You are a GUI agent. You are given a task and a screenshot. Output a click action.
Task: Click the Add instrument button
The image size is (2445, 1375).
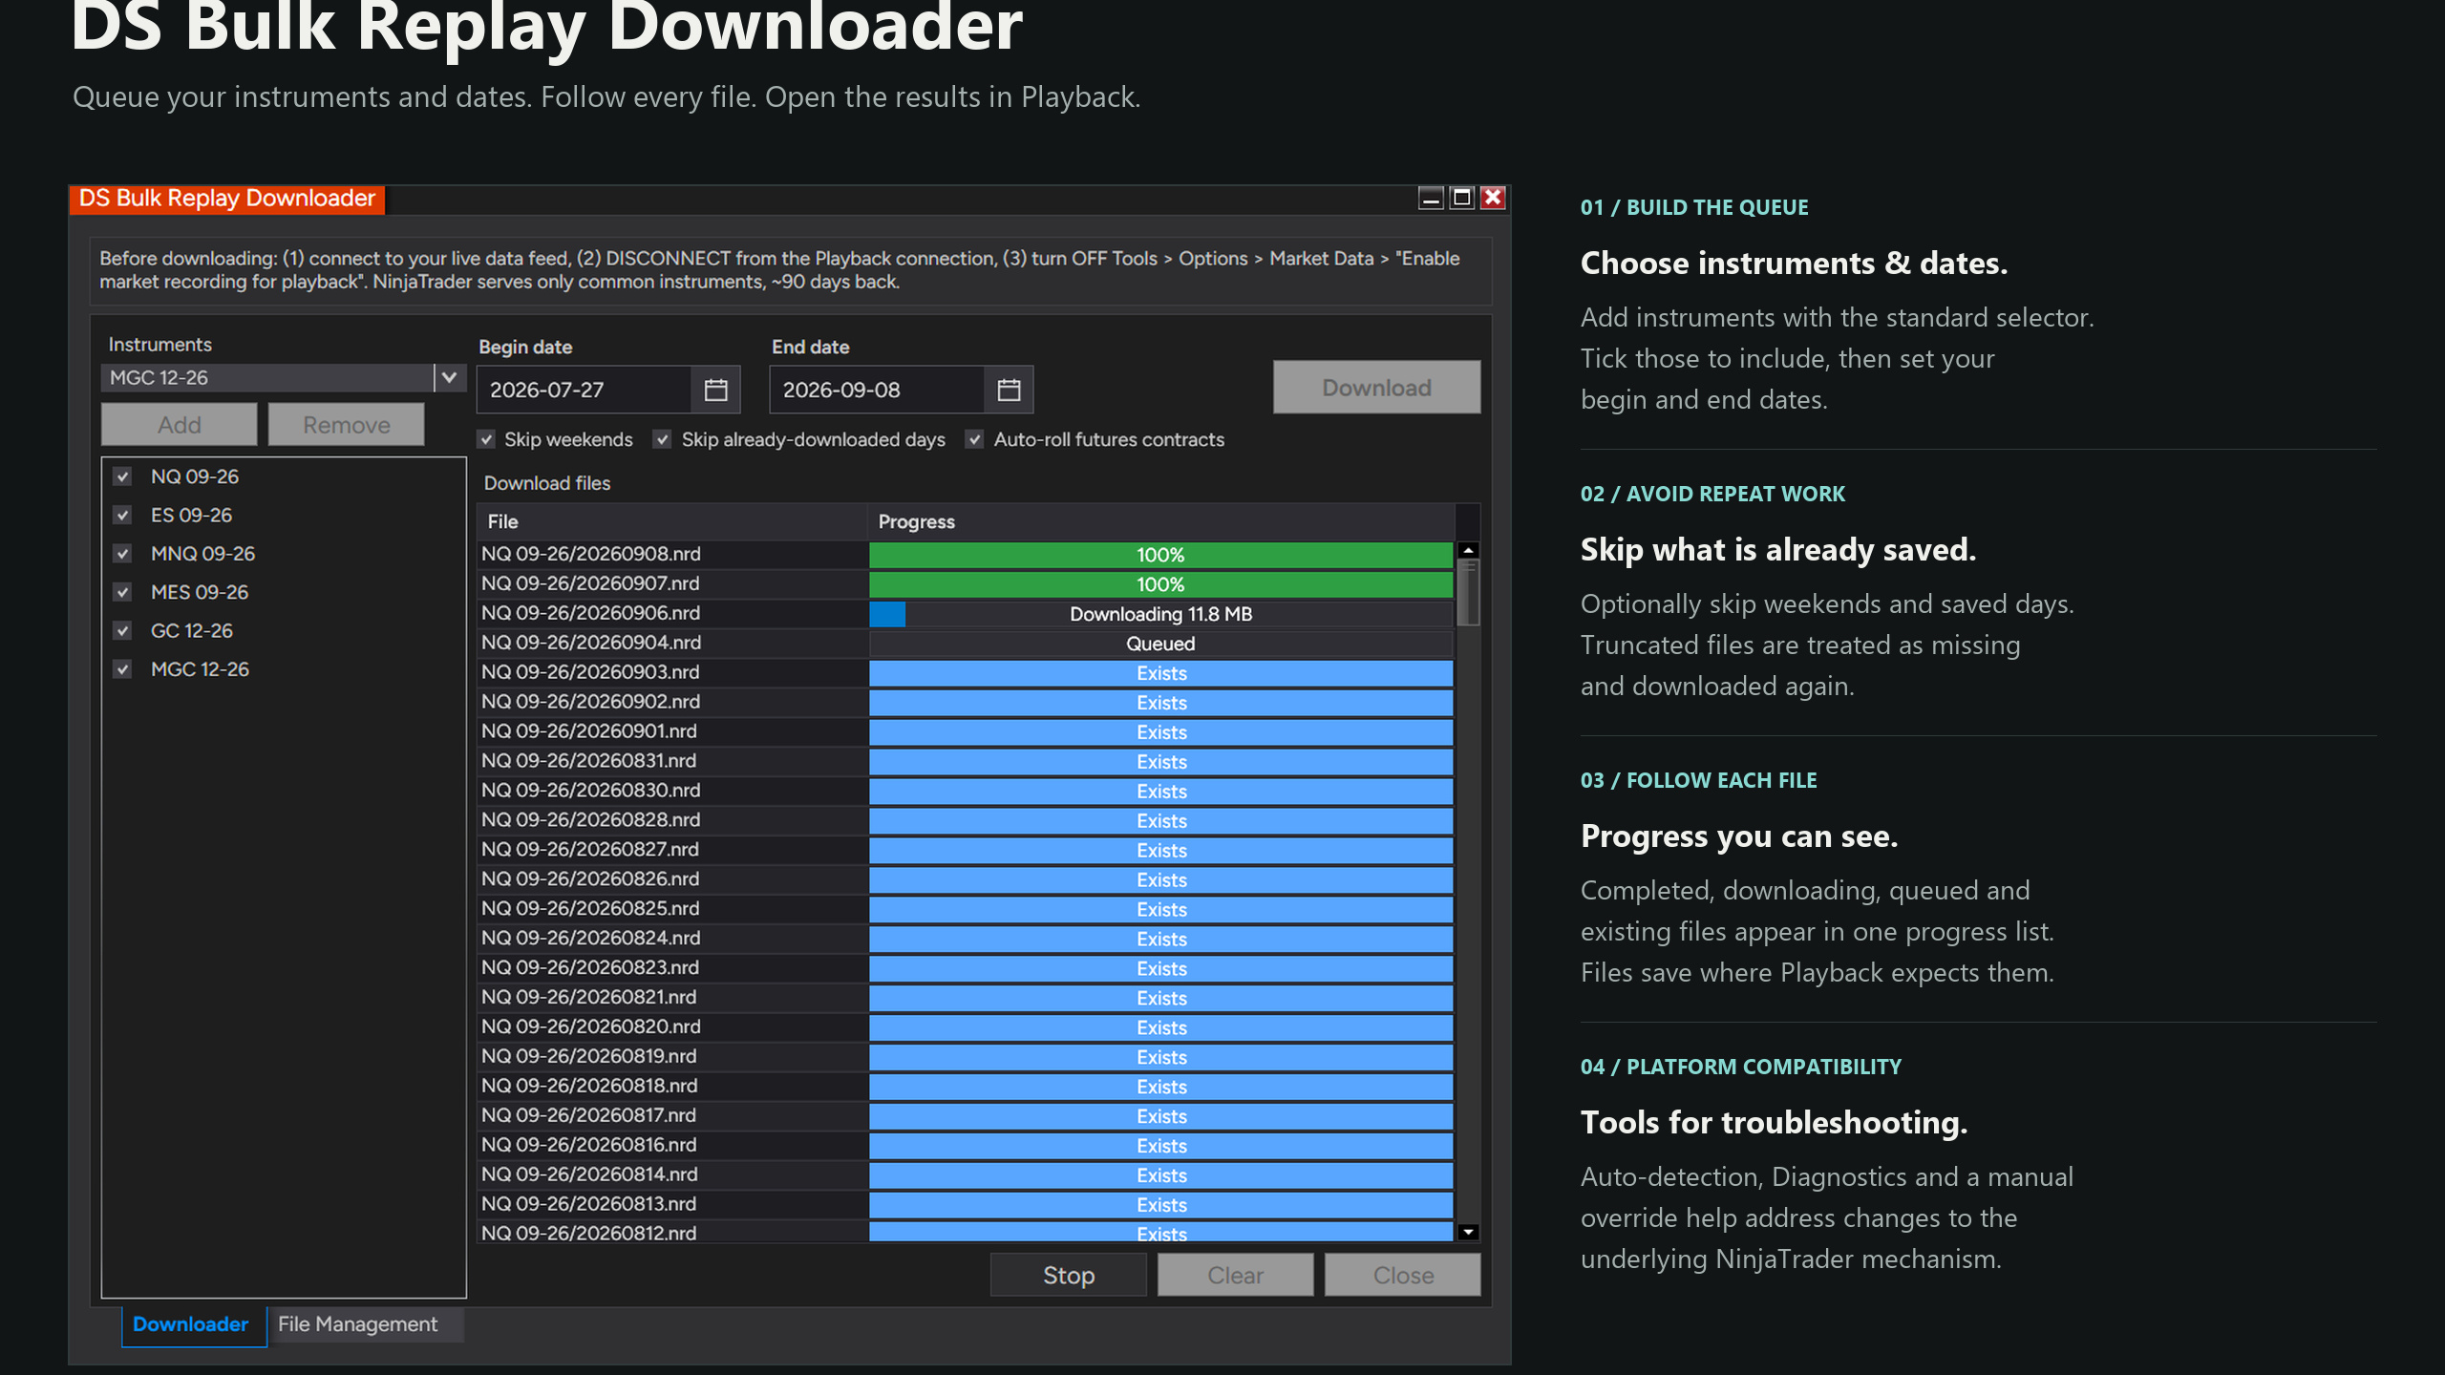point(180,425)
